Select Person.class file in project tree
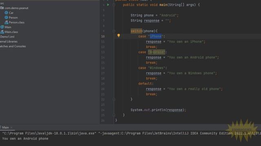The image size is (261, 146). (16, 22)
